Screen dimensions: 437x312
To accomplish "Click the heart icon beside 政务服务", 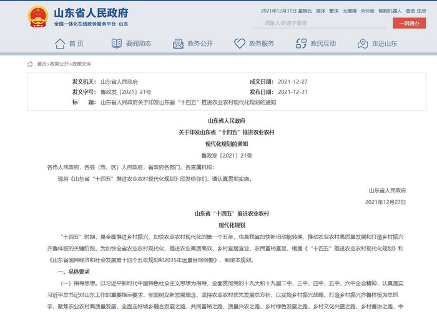I will (x=240, y=44).
